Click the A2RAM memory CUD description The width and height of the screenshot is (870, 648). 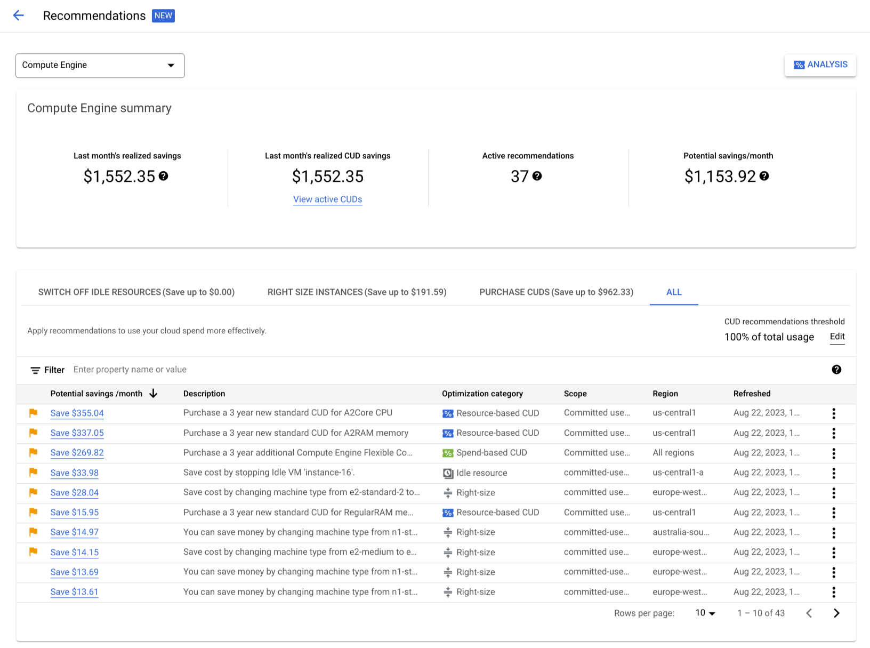pyautogui.click(x=296, y=433)
